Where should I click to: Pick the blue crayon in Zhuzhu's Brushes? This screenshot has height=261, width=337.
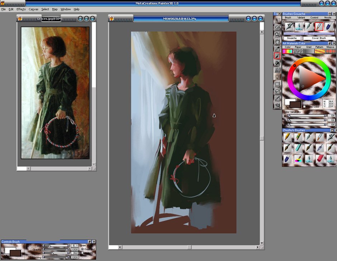click(x=288, y=159)
